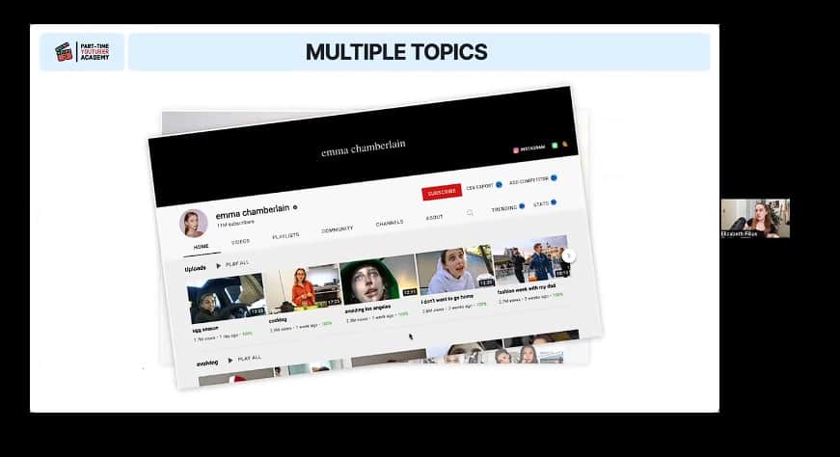
Task: Open the Playlists tab
Action: [x=285, y=235]
